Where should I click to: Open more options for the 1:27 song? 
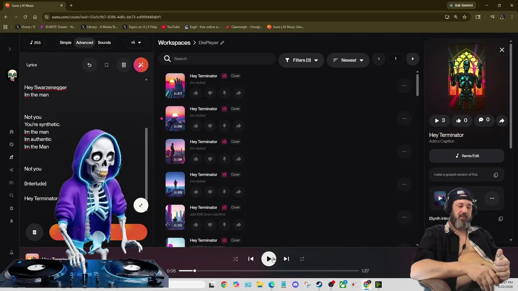[x=404, y=86]
